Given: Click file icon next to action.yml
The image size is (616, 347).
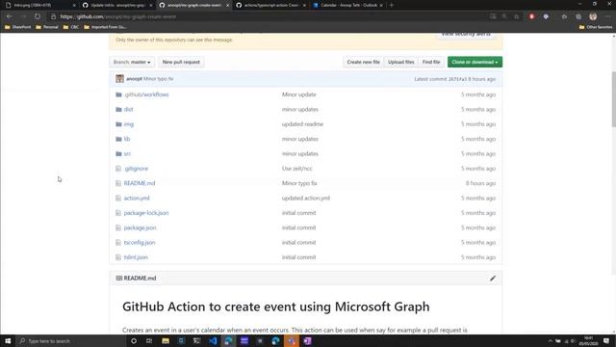Looking at the screenshot, I should (x=118, y=199).
